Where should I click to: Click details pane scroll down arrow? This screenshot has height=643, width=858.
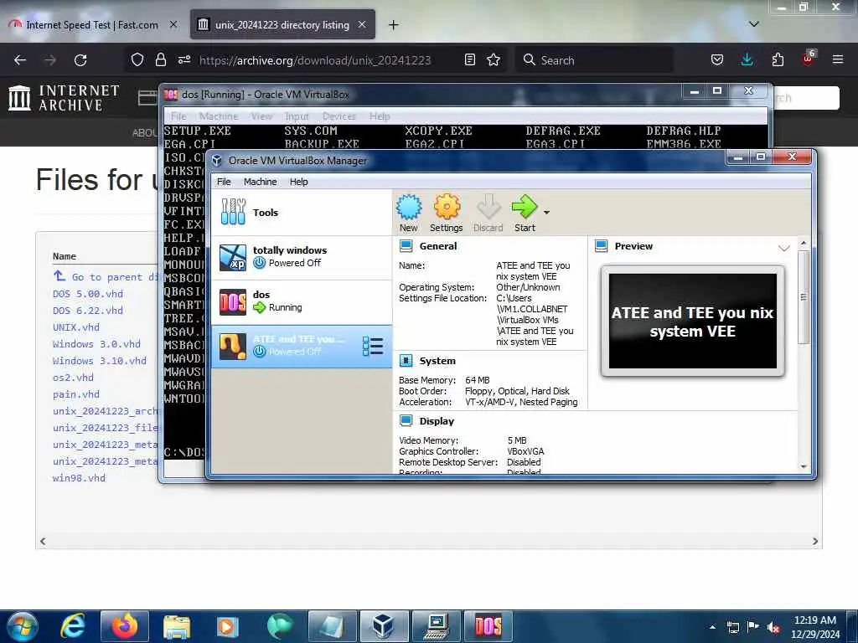click(804, 466)
